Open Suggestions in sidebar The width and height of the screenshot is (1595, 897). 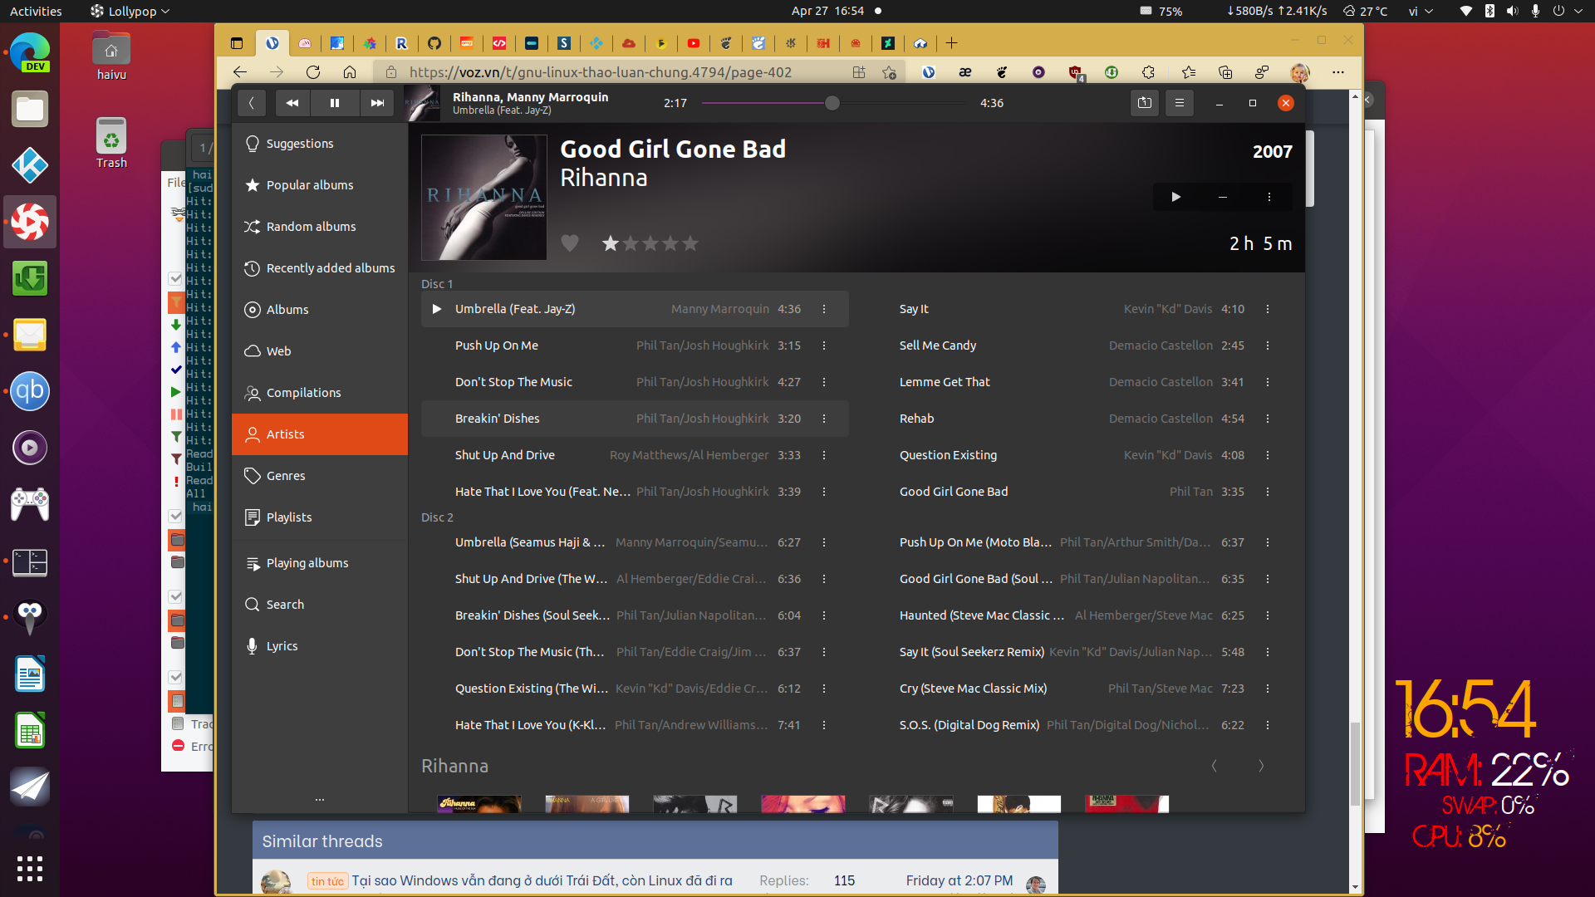point(320,144)
